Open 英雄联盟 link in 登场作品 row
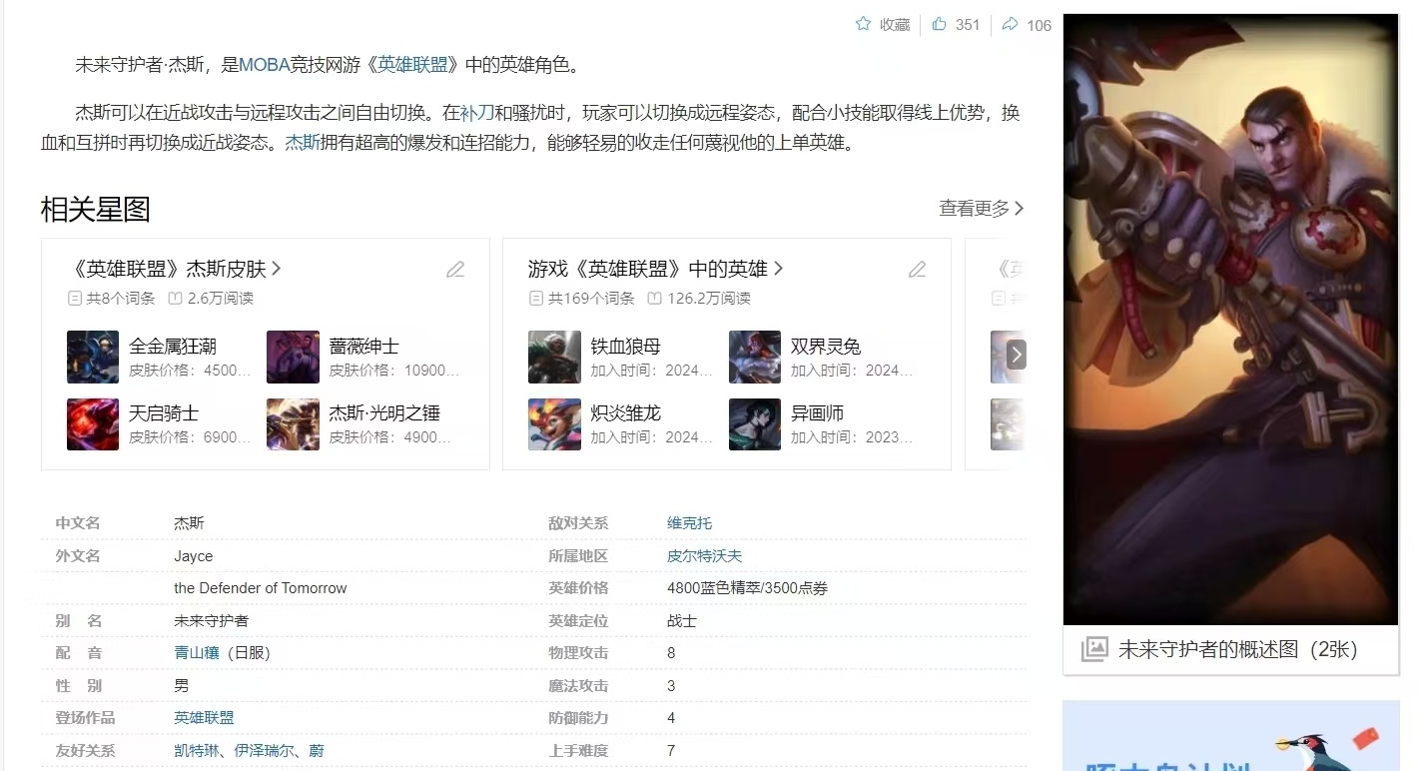Screen dimensions: 1420x771 tap(204, 718)
